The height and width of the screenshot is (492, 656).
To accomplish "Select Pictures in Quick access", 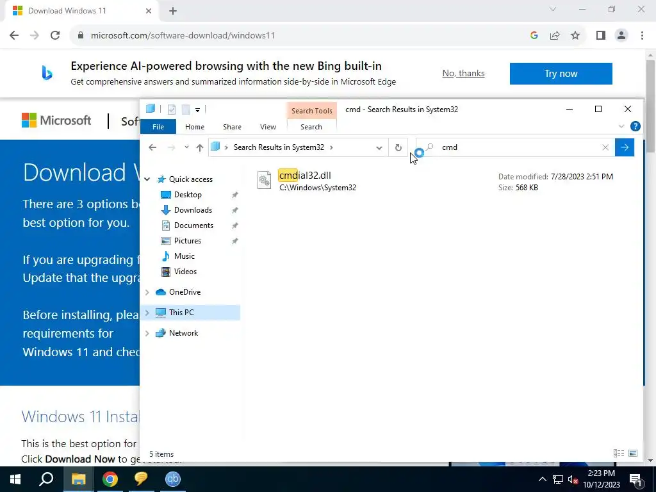I will pyautogui.click(x=188, y=241).
